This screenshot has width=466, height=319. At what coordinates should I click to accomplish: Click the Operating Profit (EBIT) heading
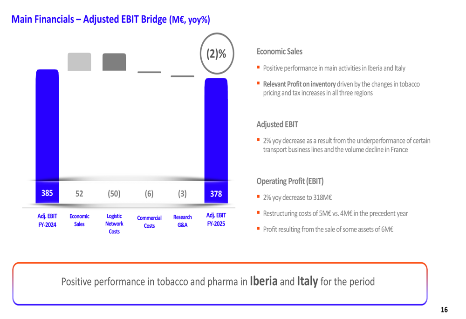[x=290, y=181]
